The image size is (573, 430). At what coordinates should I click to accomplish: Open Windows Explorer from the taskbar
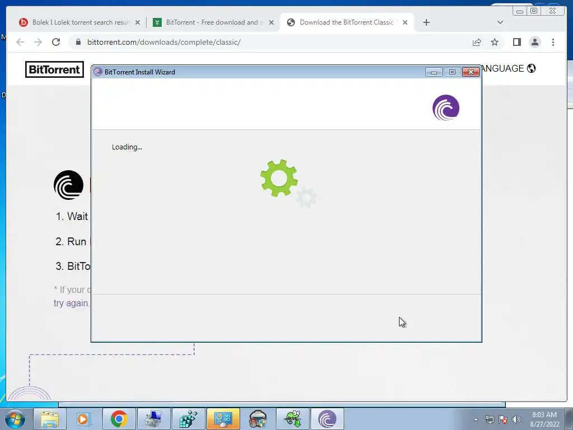(x=50, y=419)
